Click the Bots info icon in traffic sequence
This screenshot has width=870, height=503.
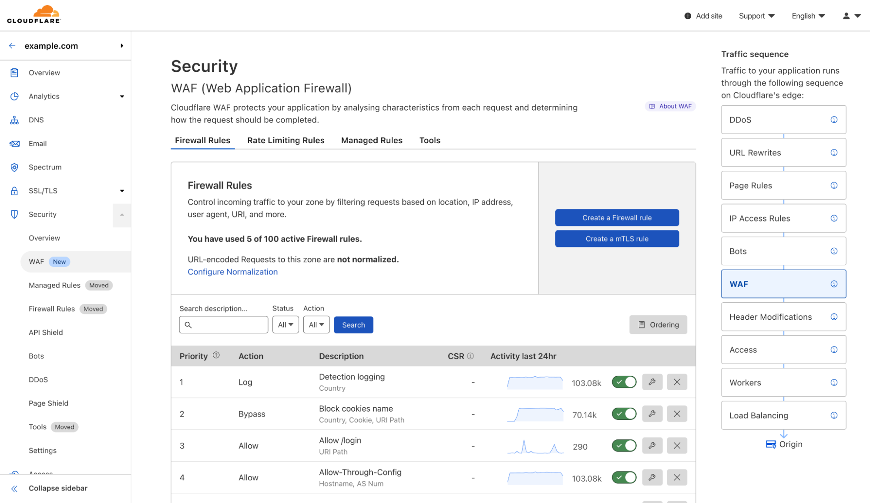[x=835, y=250]
